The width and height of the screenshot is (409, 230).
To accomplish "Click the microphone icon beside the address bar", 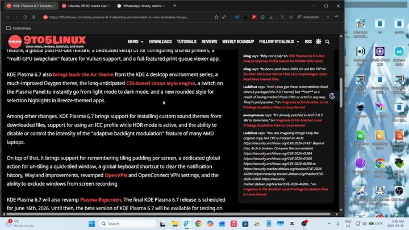I will click(34, 17).
